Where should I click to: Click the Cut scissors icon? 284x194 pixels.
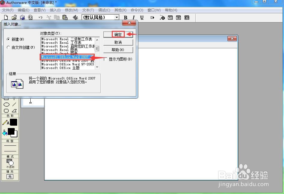[49, 17]
